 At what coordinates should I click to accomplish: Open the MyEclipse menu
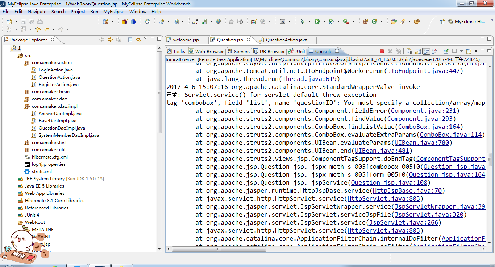(x=114, y=11)
